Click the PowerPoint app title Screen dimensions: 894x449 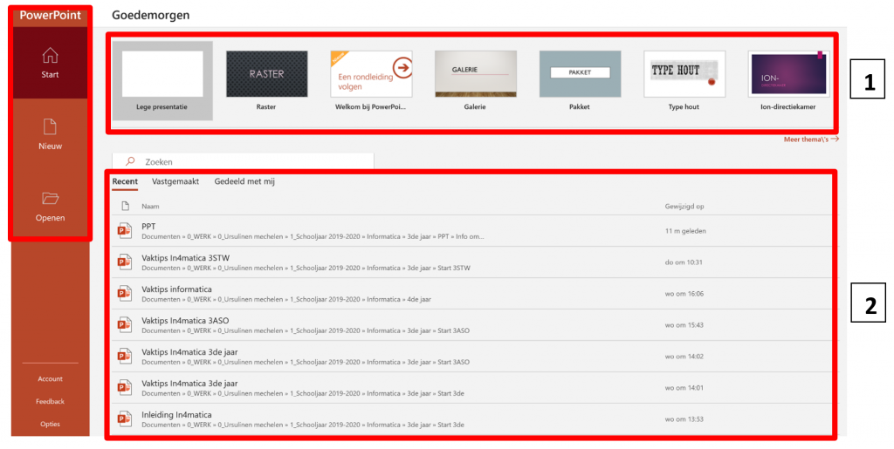pyautogui.click(x=50, y=16)
